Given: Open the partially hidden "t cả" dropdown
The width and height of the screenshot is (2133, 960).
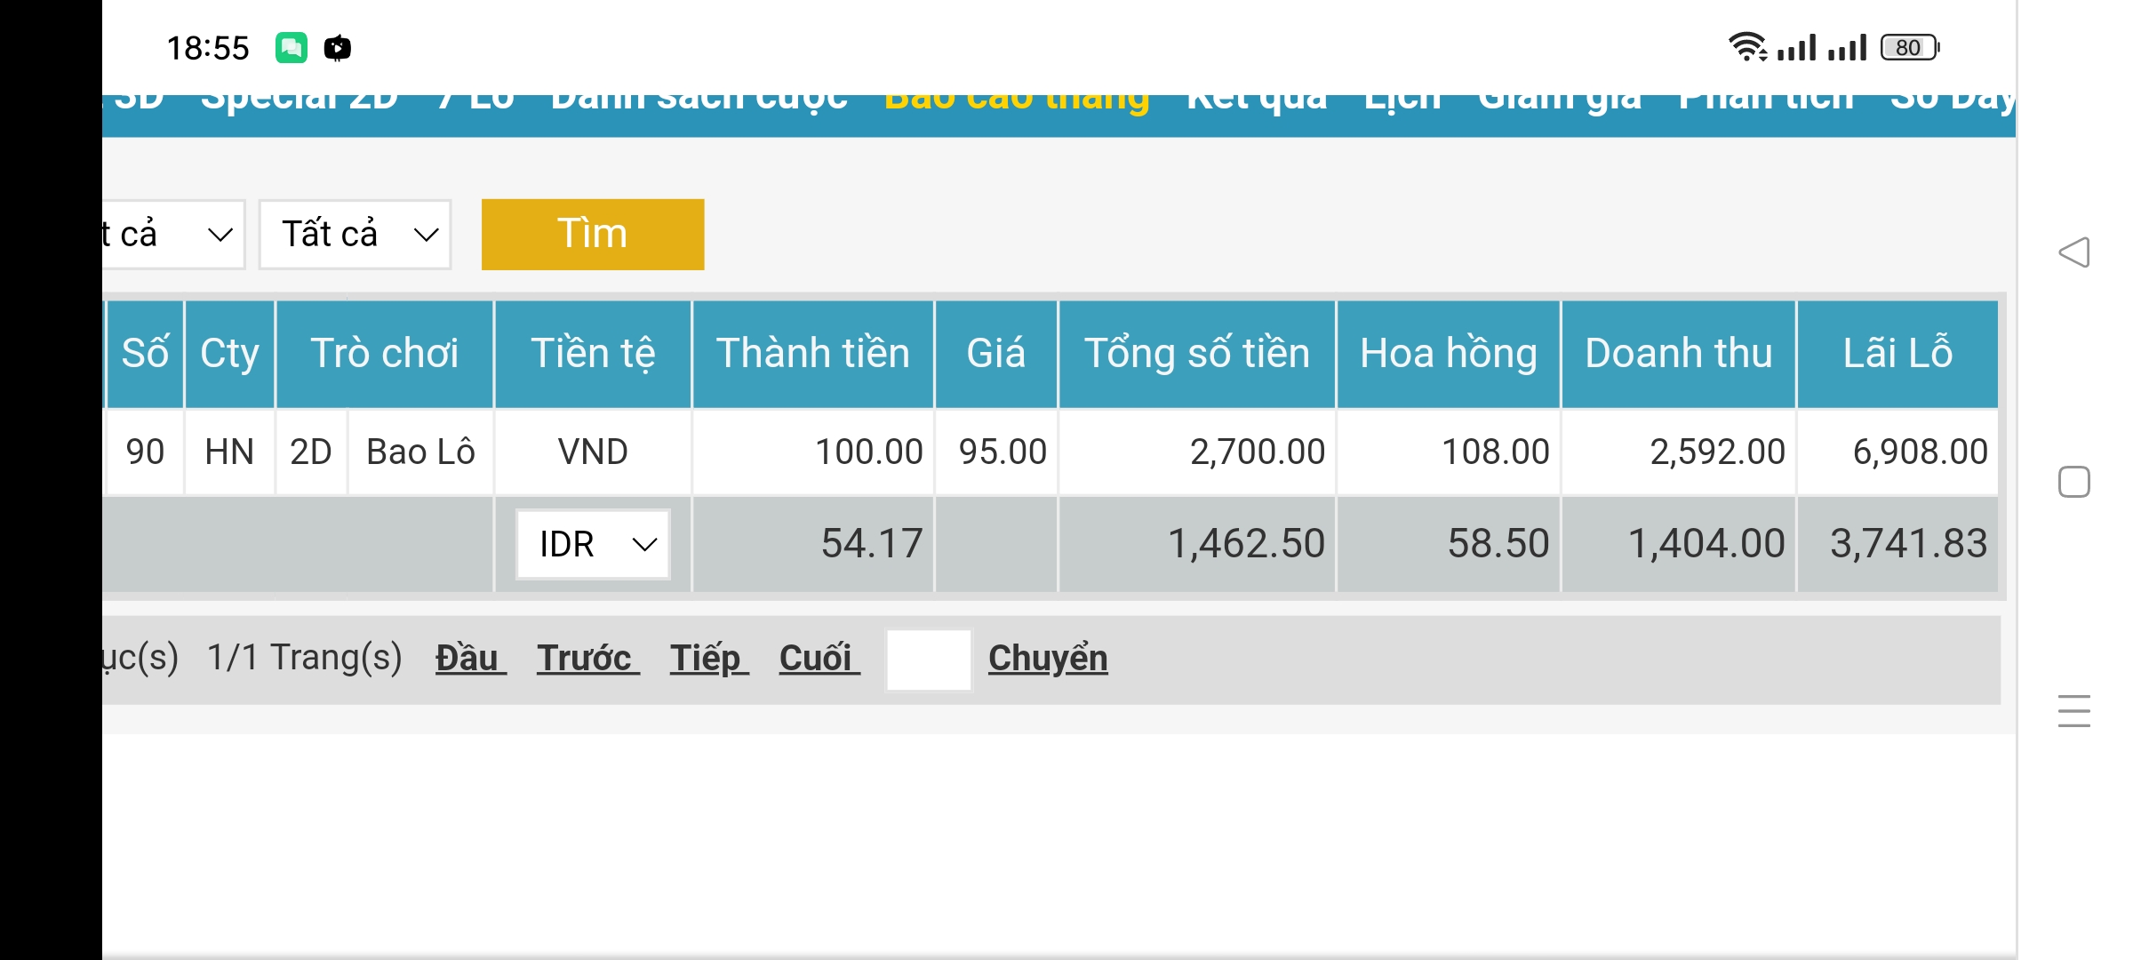Looking at the screenshot, I should tap(172, 235).
